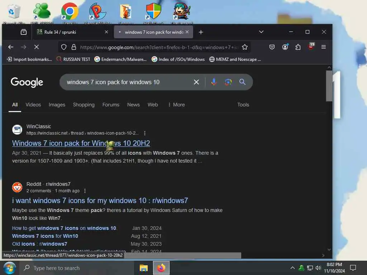The width and height of the screenshot is (367, 275).
Task: Open How to get windows 7 icons link
Action: pos(65,228)
